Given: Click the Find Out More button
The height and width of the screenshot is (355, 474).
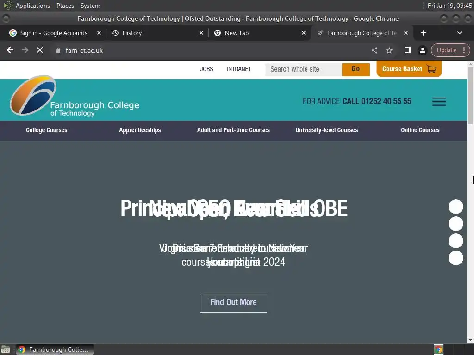Looking at the screenshot, I should [233, 303].
